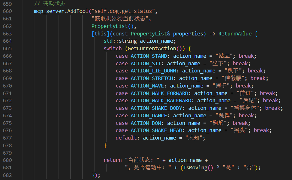292x180 pixels.
Task: Click the ACTION_SHAKE_BODY constant
Action: (x=158, y=108)
